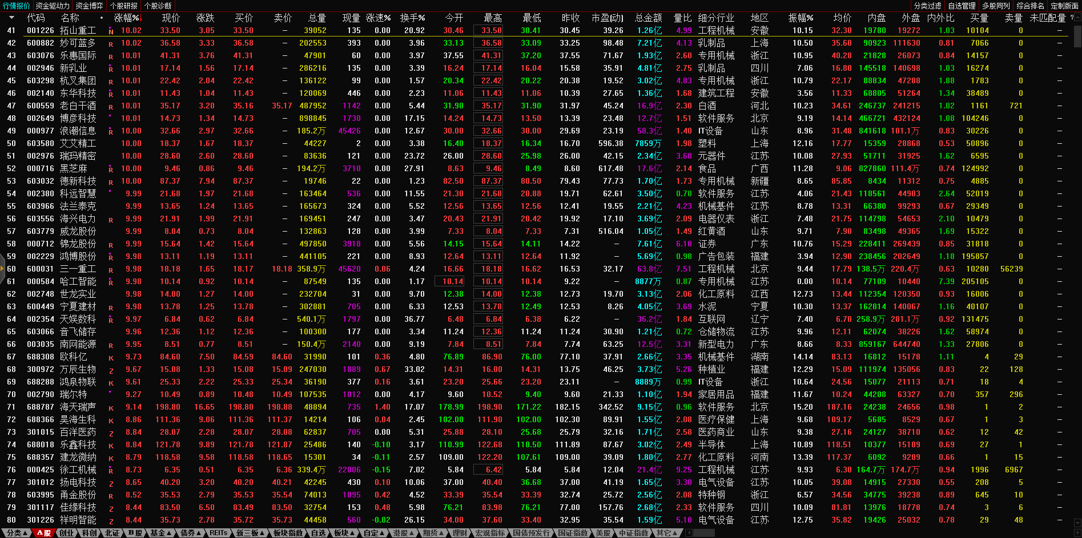Click the N new-stock marker beside 拓山重工

111,31
